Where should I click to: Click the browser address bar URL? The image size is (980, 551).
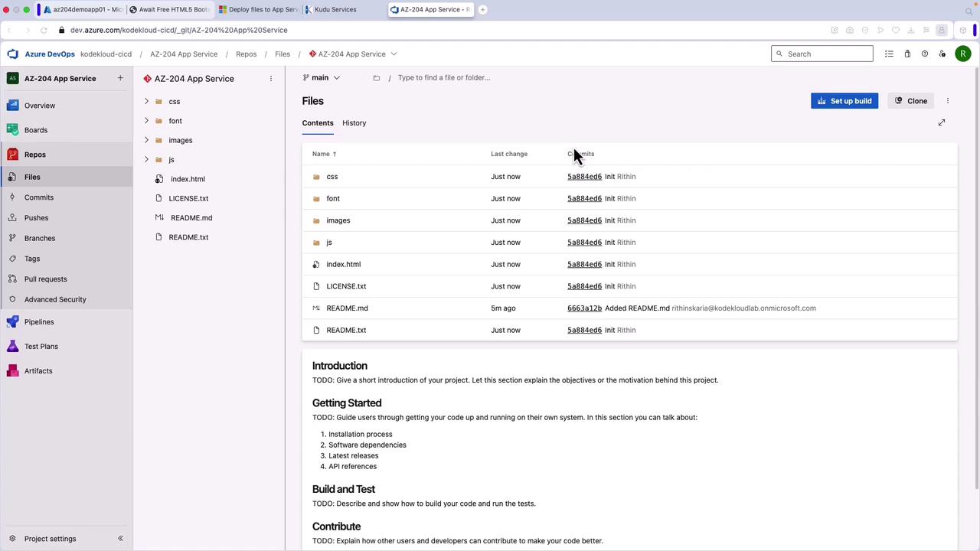178,30
